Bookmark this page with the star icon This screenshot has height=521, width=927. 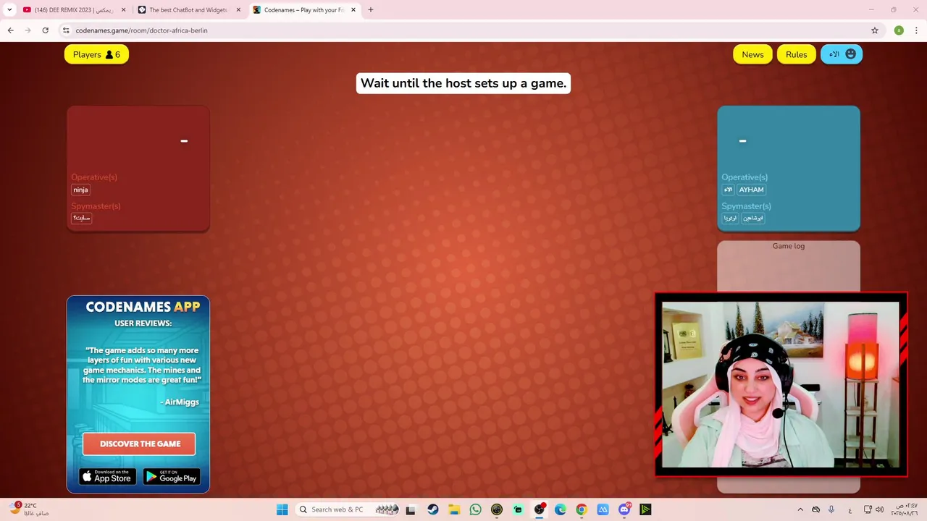click(x=875, y=30)
